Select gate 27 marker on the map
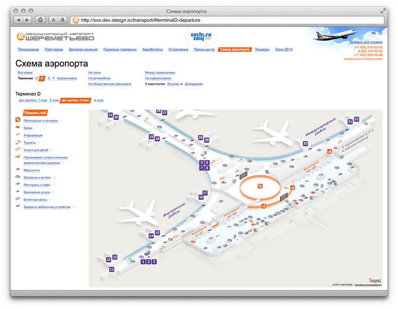Image resolution: width=398 pixels, height=309 pixels. point(165,113)
